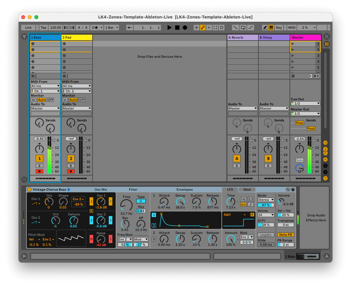Click the Follow playback arrow icon
Viewport: 351px width, 287px height.
[130, 27]
